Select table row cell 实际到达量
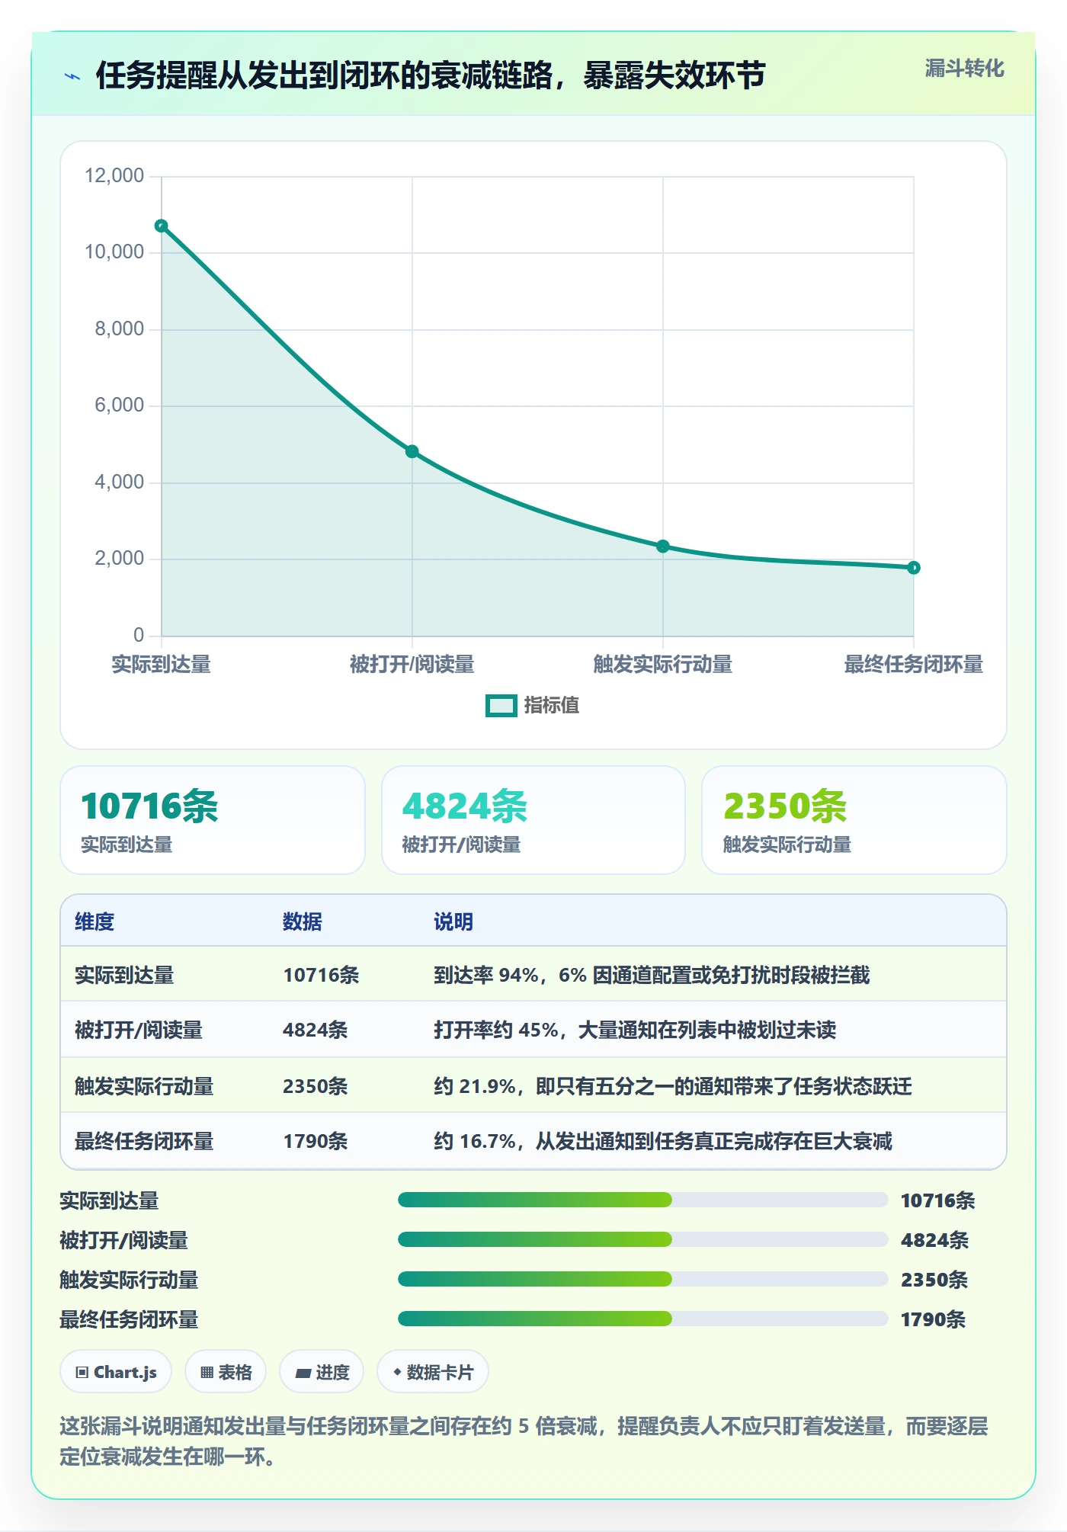 click(x=124, y=975)
